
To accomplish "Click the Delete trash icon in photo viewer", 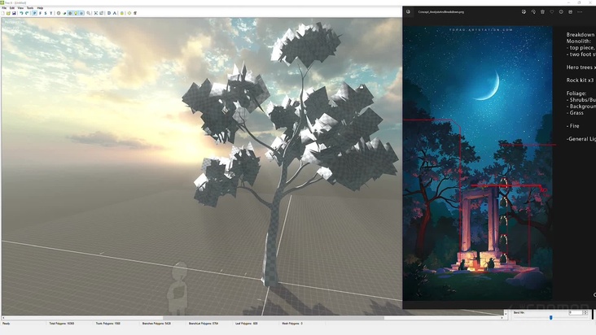I will pyautogui.click(x=542, y=11).
